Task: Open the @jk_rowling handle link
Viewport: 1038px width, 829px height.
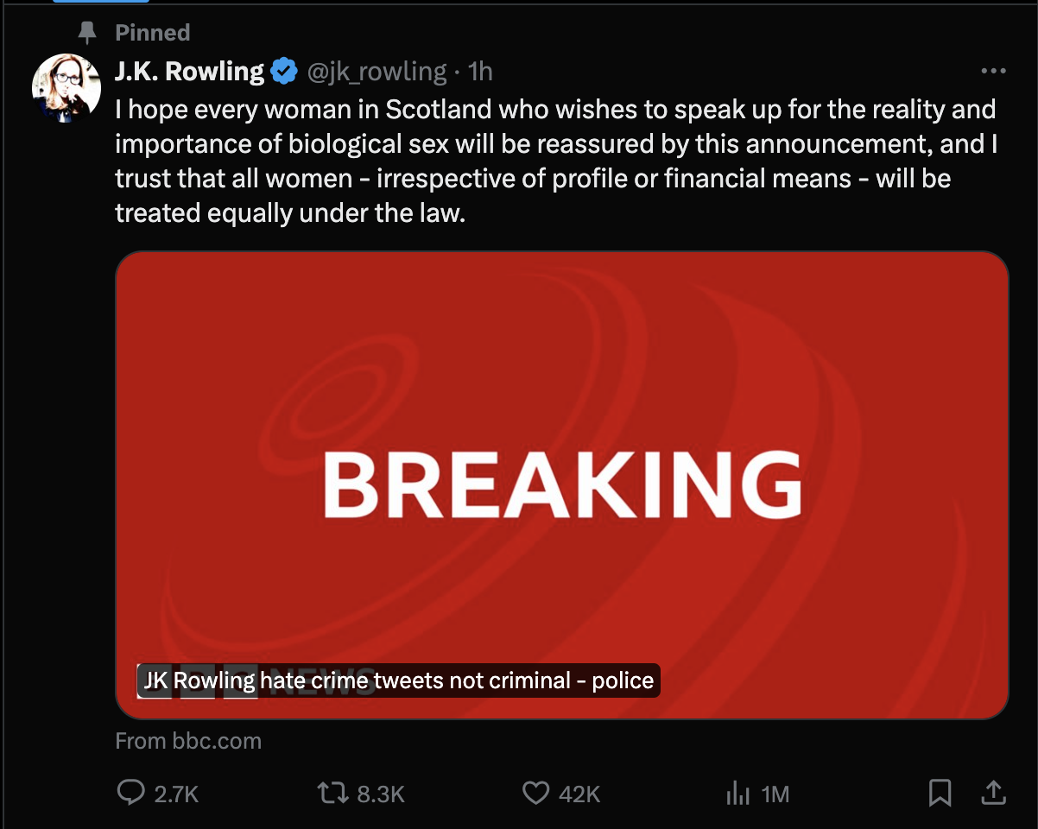Action: [x=377, y=72]
